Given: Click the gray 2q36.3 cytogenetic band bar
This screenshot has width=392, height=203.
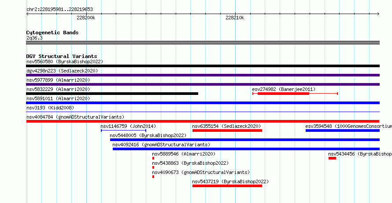Looking at the screenshot, I should coord(203,43).
